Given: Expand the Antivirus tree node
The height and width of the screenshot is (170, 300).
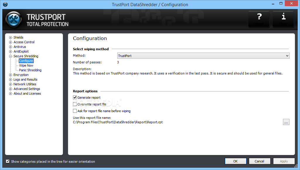Looking at the screenshot, I should tap(11, 47).
